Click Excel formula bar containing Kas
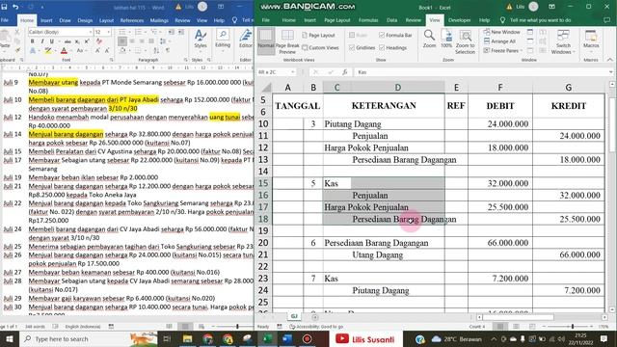This screenshot has width=617, height=347. tap(481, 72)
